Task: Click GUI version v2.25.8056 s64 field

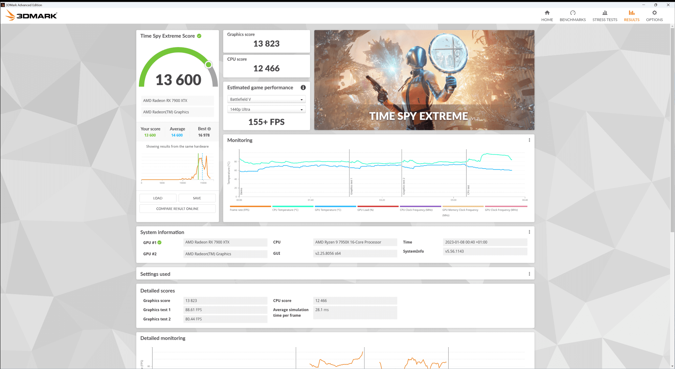Action: 355,254
